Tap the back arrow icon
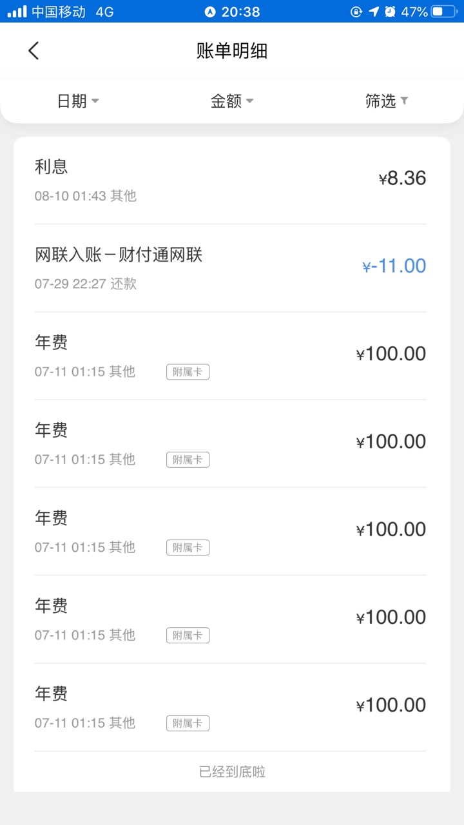 pos(34,51)
